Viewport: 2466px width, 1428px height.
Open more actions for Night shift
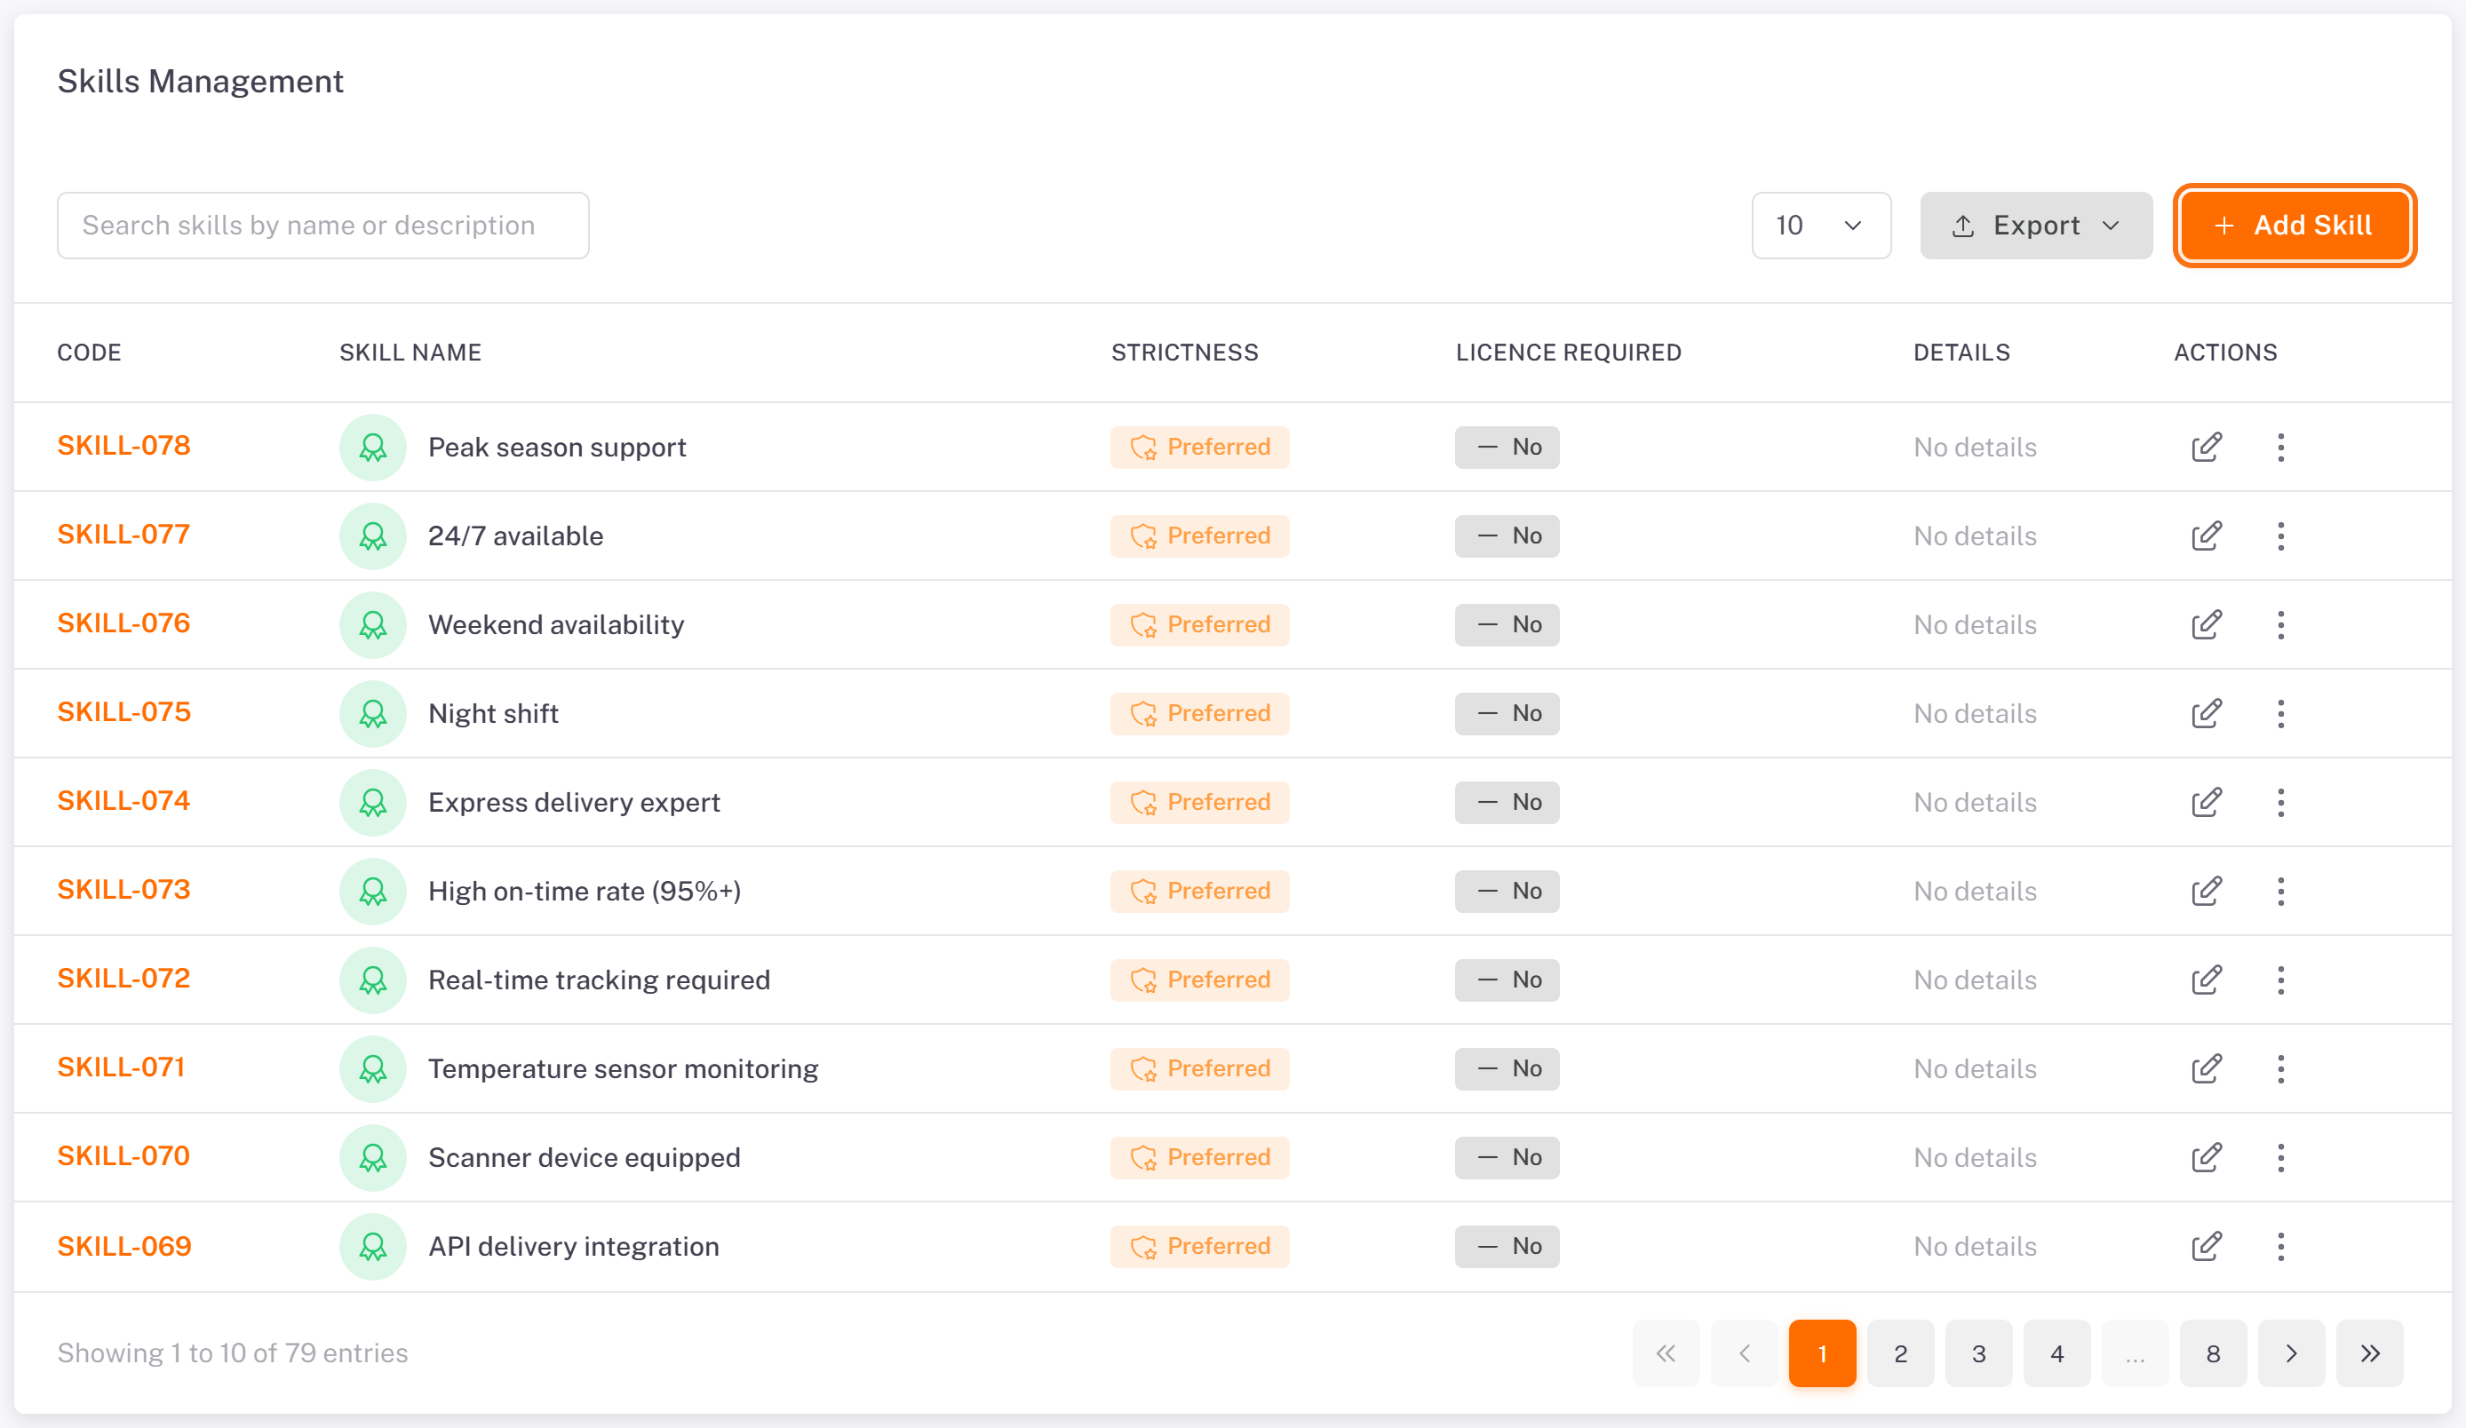[x=2280, y=713]
